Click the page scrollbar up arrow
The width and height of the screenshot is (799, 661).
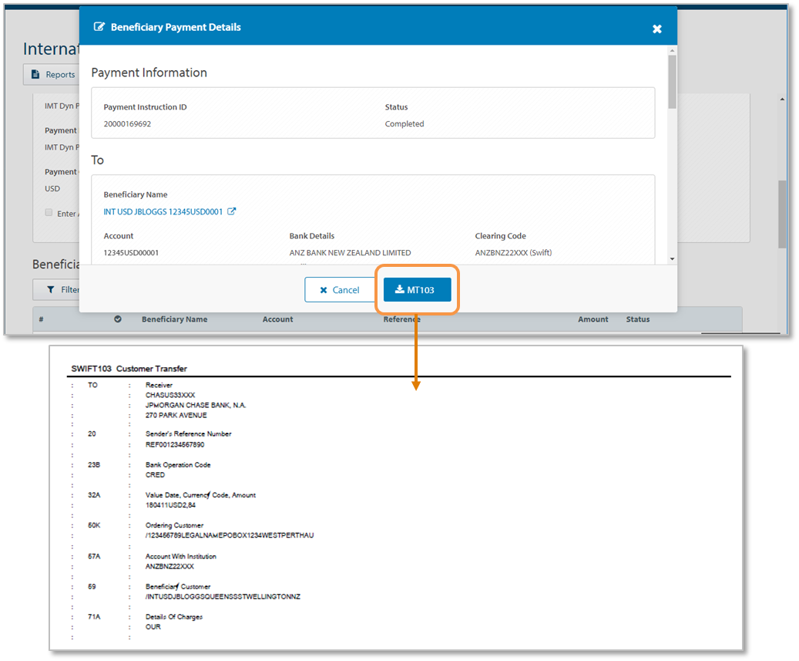(x=783, y=99)
